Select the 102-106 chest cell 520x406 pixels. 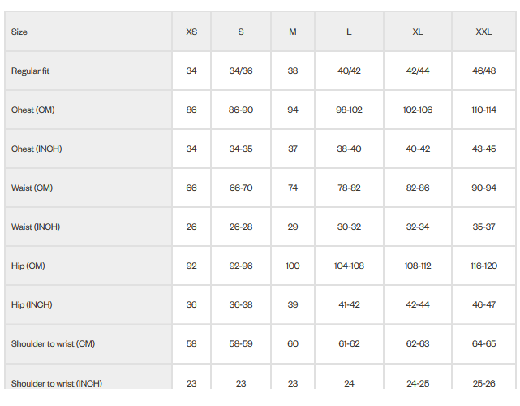pos(418,110)
